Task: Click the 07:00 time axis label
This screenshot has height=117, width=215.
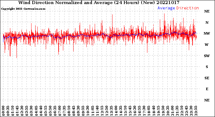Action: (x=60, y=111)
